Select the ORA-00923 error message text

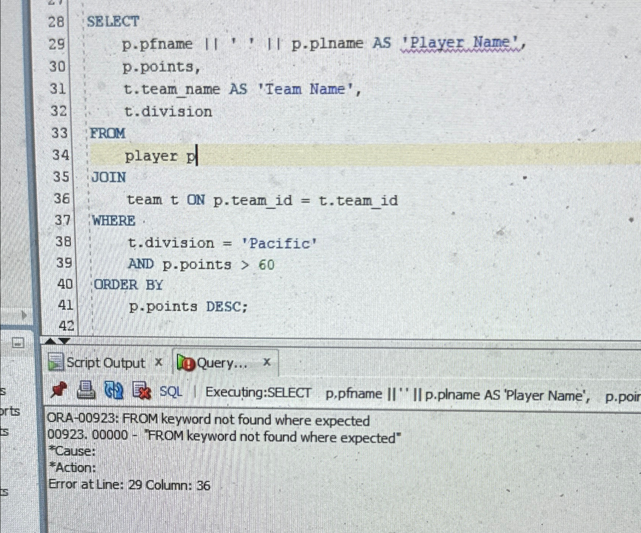pyautogui.click(x=209, y=420)
